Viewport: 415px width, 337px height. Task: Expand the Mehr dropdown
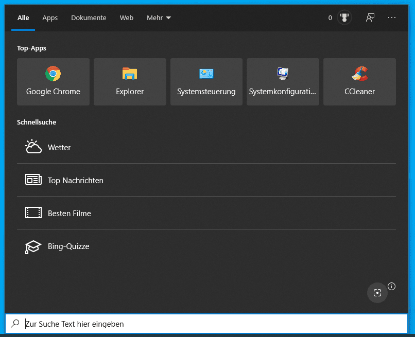coord(159,17)
